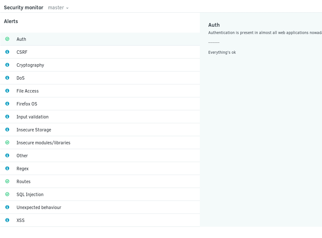Select the Auth alert row
This screenshot has width=322, height=238.
click(100, 39)
